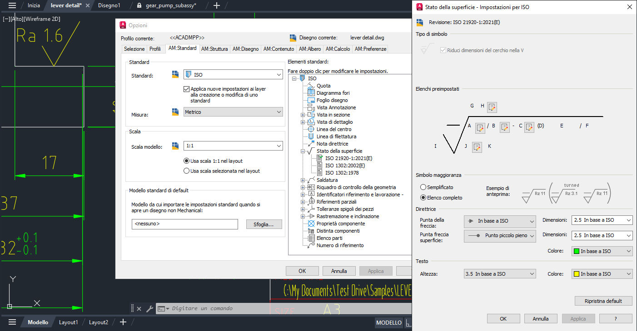Screen dimensions: 637x331
Task: Select Diagramma fori in the standards tree
Action: click(333, 93)
